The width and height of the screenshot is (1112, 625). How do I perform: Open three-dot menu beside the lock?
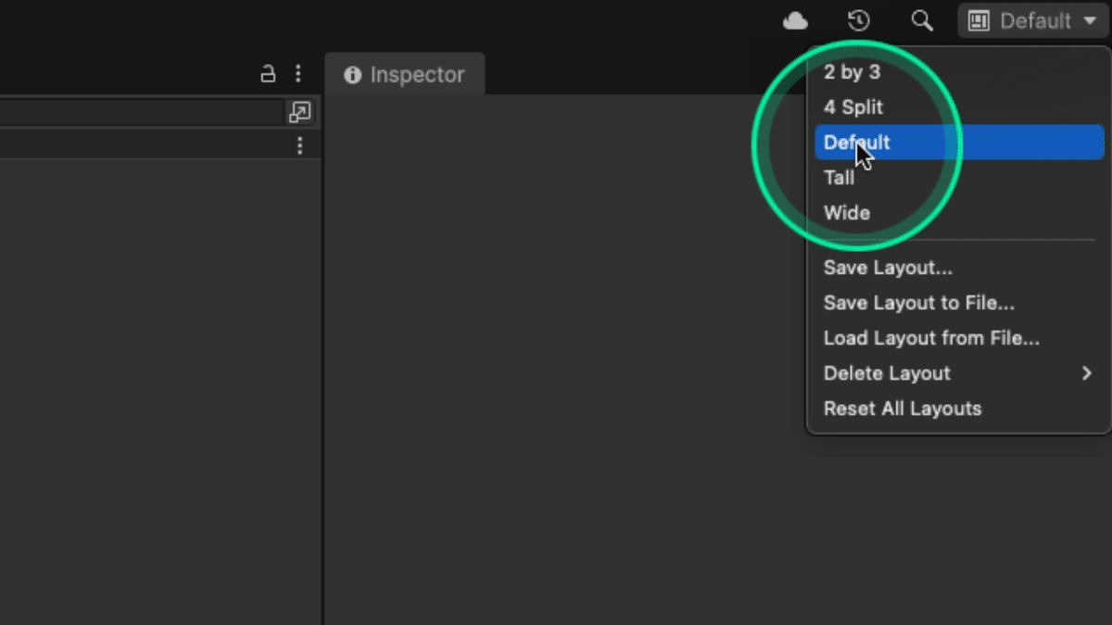297,74
